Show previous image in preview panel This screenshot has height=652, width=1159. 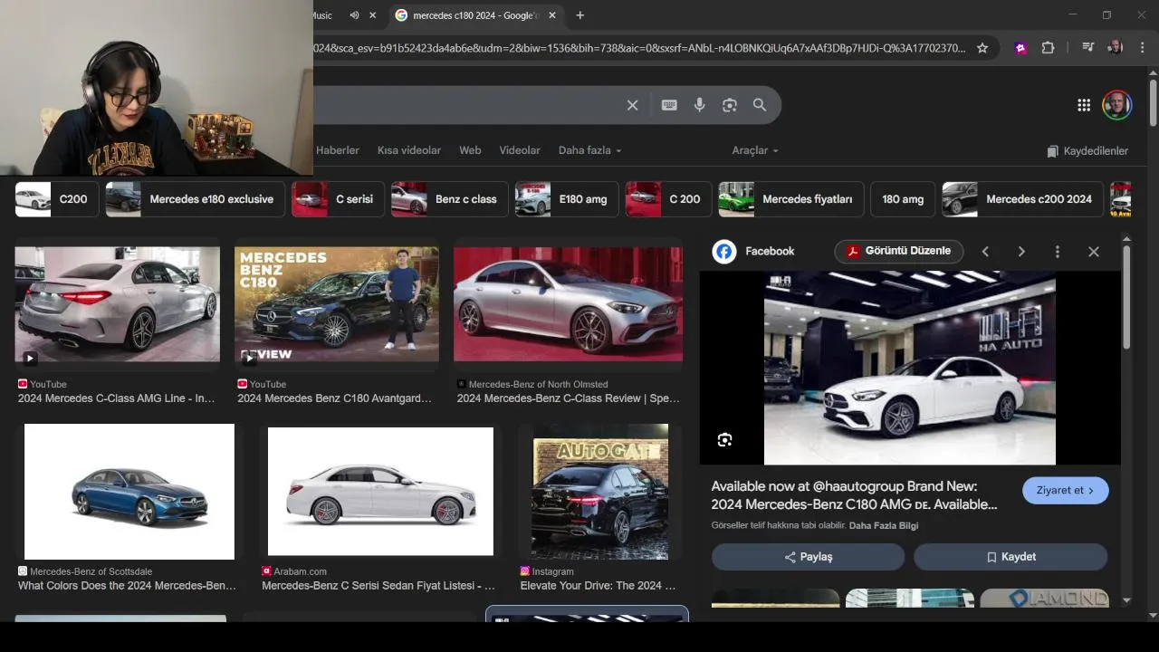coord(985,252)
